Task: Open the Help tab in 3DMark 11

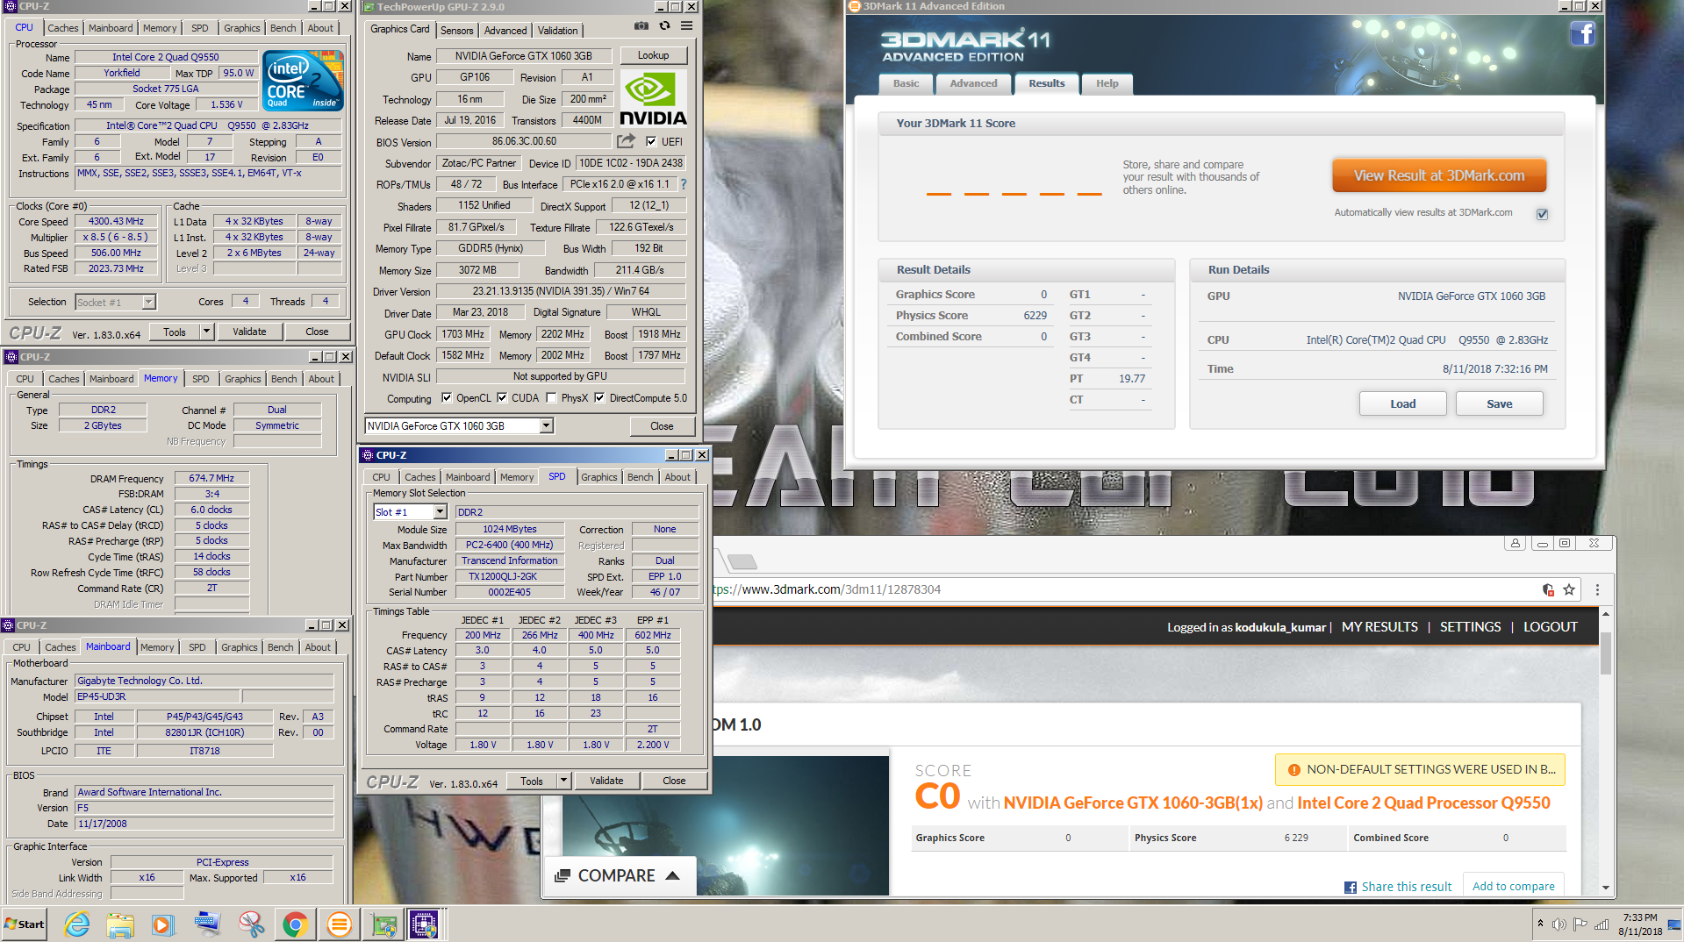Action: pyautogui.click(x=1107, y=83)
